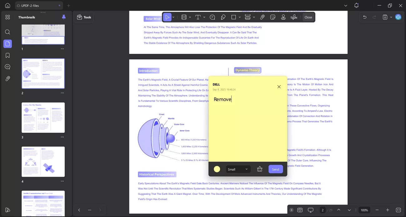This screenshot has height=217, width=406.
Task: Enter presentation mode from the bottom bar
Action: [310, 210]
